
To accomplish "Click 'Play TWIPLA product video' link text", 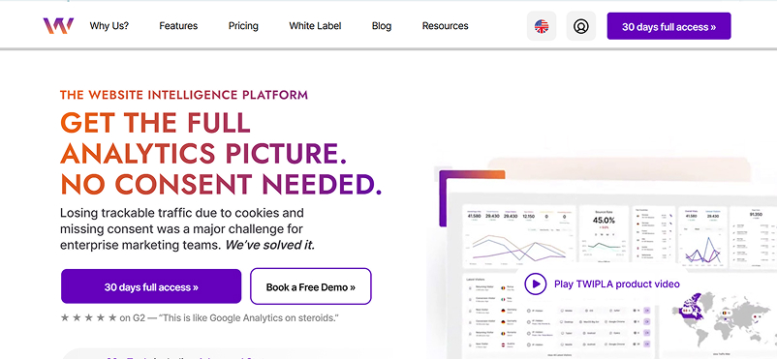I will [x=617, y=284].
